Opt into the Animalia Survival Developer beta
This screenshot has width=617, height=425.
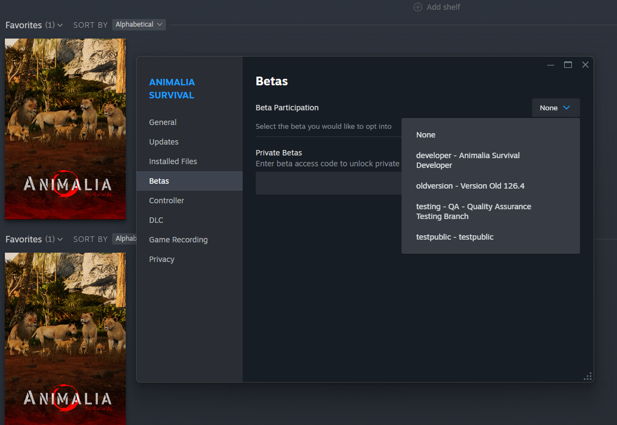468,160
